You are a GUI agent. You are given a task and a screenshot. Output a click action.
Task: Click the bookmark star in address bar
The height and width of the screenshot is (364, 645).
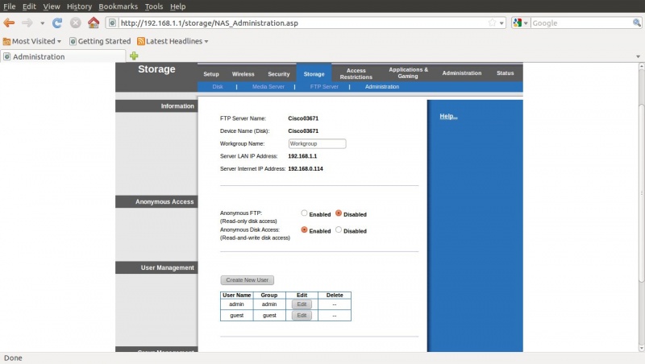coord(492,23)
